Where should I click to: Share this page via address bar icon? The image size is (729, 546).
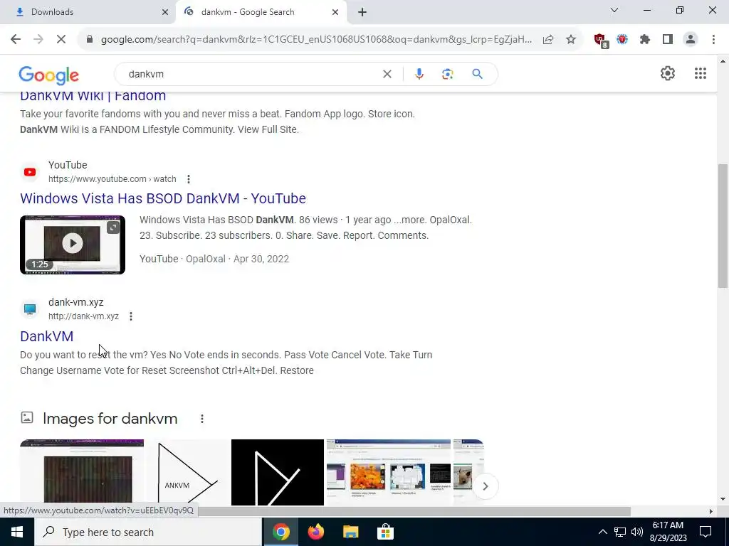[548, 40]
